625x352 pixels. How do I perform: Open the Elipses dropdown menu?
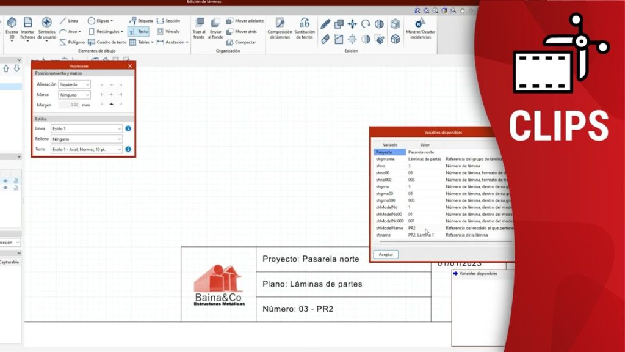click(x=100, y=21)
